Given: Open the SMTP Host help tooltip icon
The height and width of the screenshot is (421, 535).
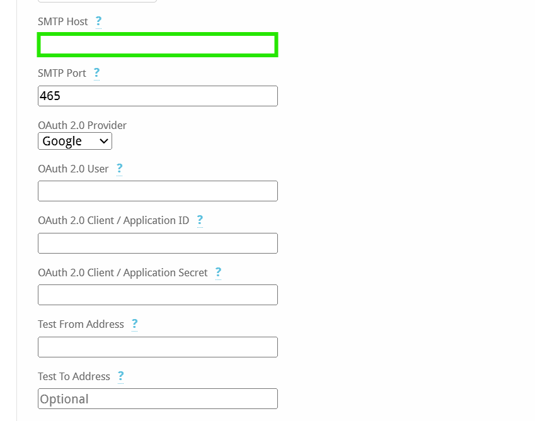Looking at the screenshot, I should tap(98, 21).
